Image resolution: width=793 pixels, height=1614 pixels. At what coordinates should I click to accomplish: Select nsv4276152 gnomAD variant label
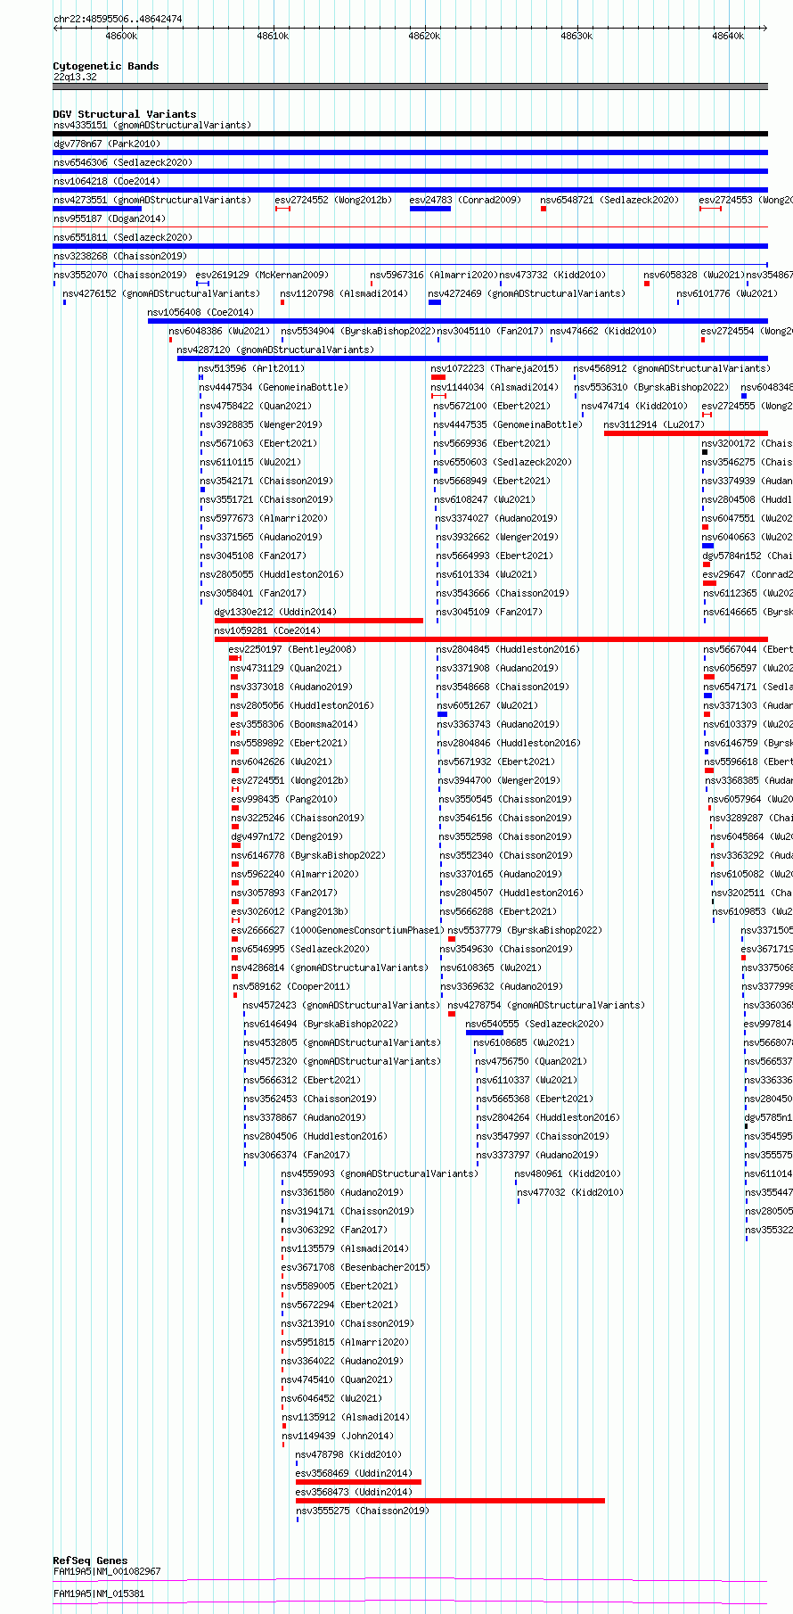(x=161, y=293)
